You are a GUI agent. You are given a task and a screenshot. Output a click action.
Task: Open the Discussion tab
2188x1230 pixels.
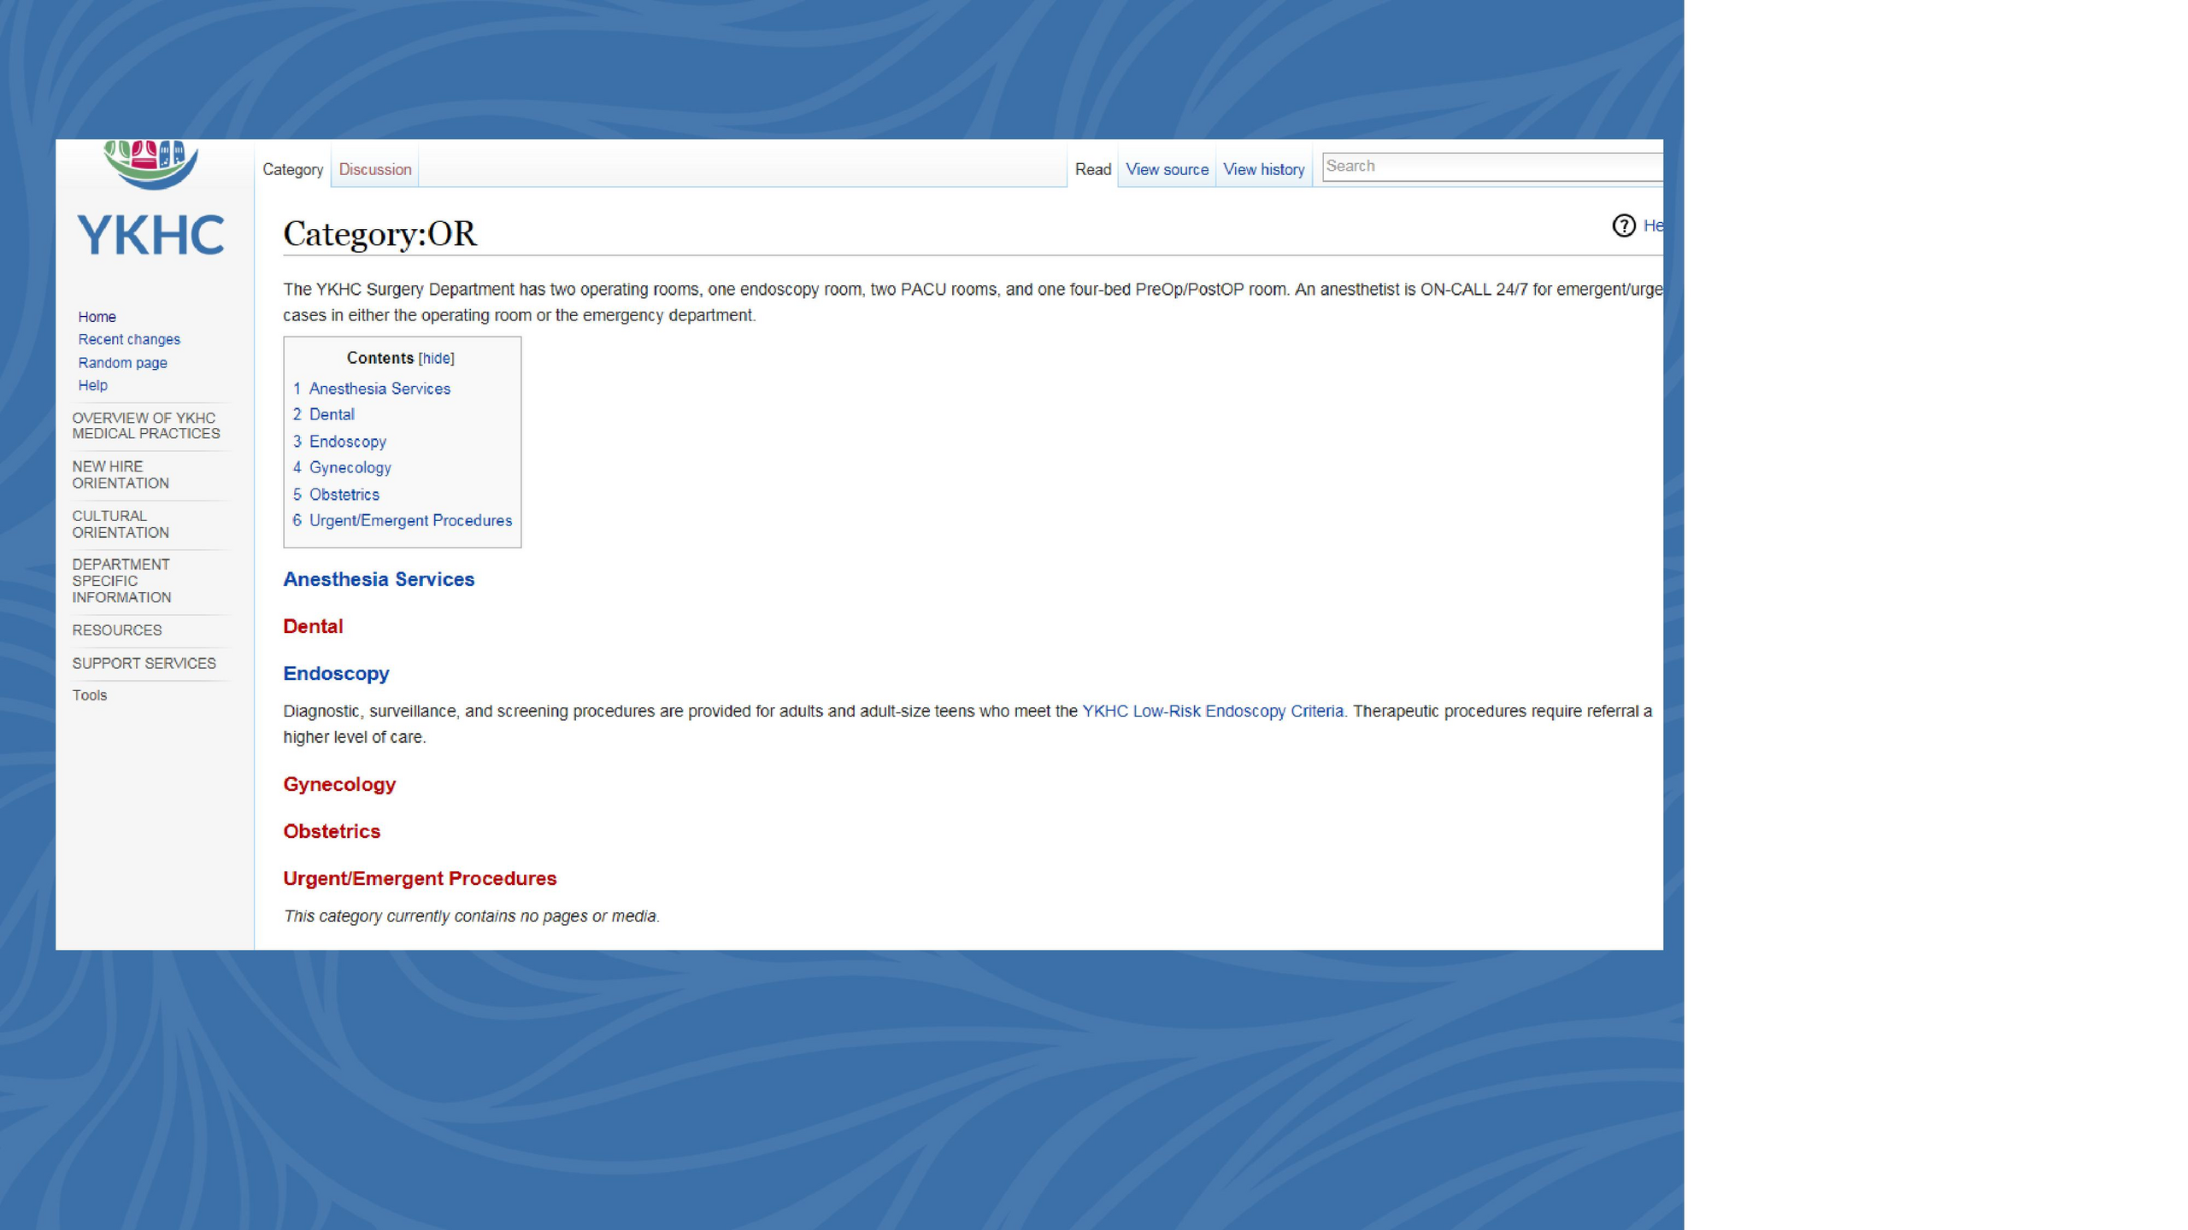click(x=374, y=169)
